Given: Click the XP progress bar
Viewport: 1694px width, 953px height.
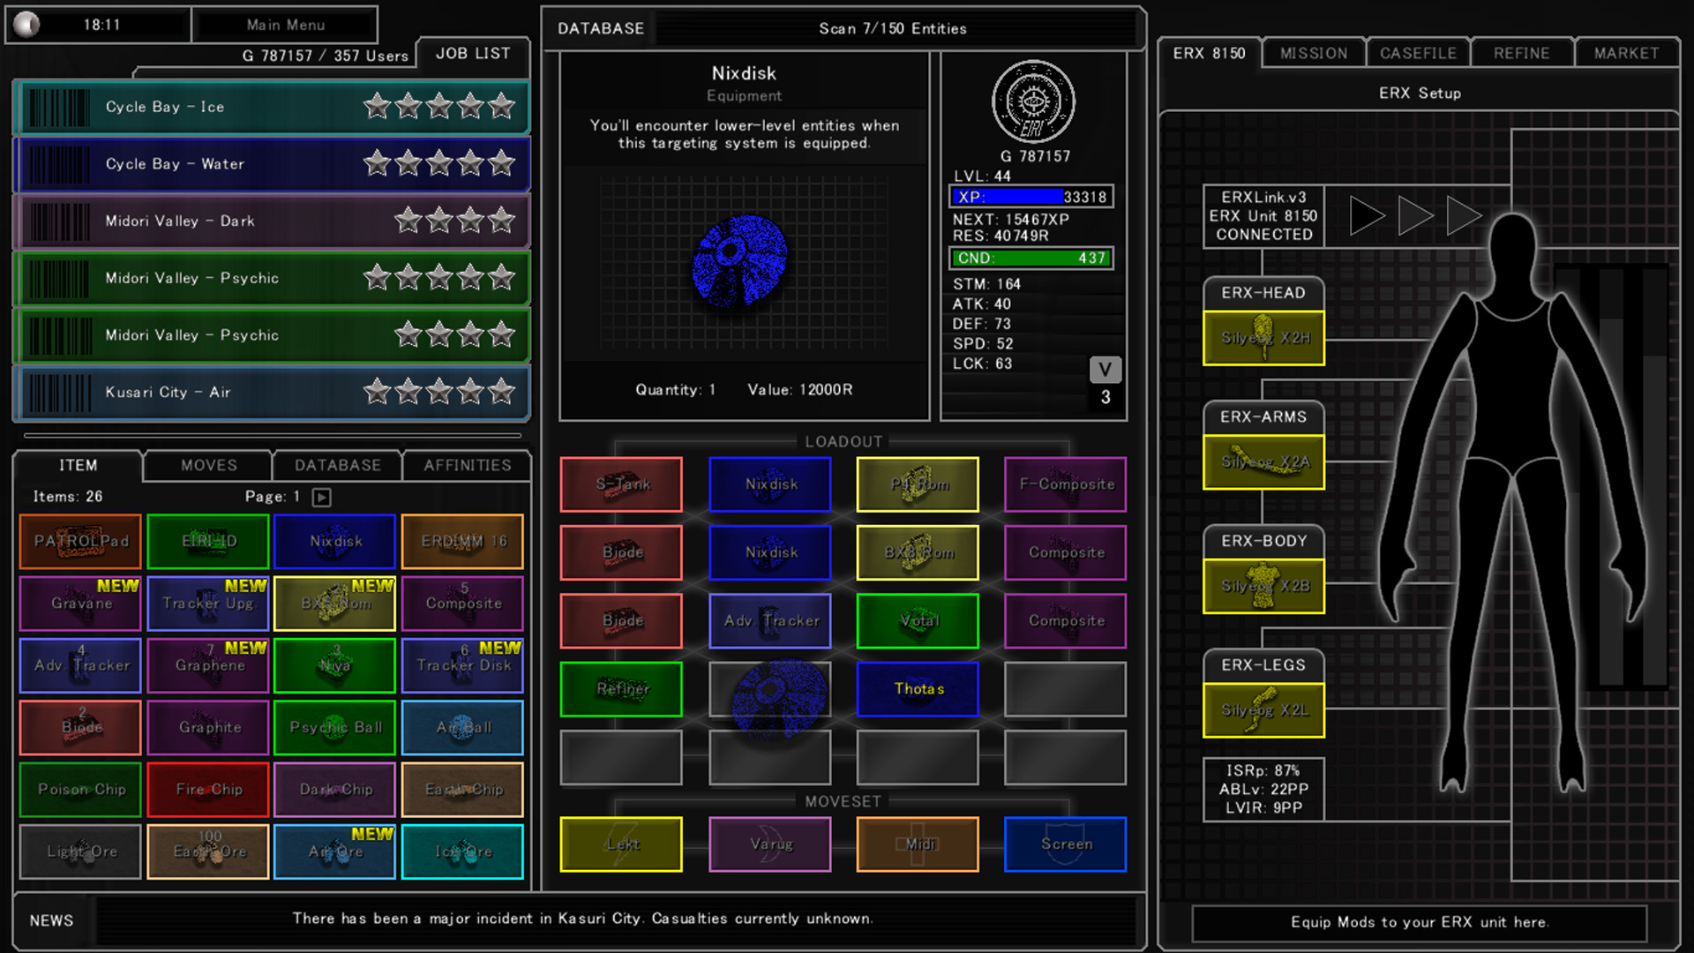Looking at the screenshot, I should 1031,197.
